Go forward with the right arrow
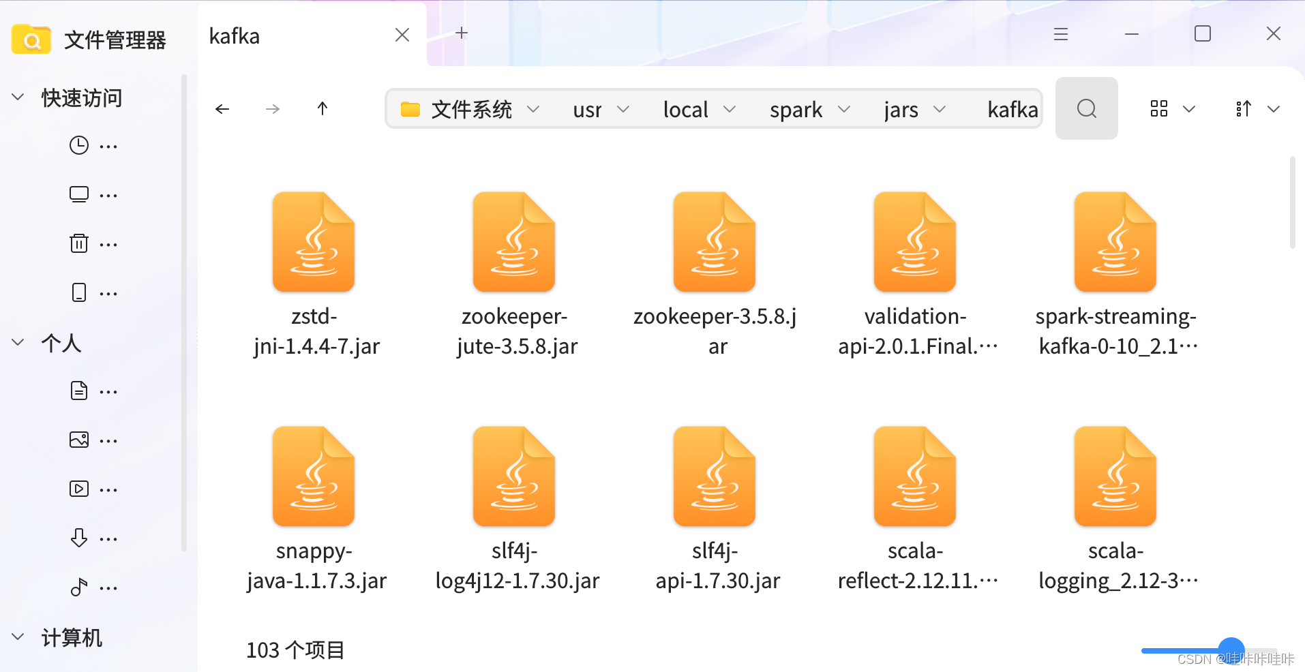The width and height of the screenshot is (1305, 672). (x=273, y=109)
